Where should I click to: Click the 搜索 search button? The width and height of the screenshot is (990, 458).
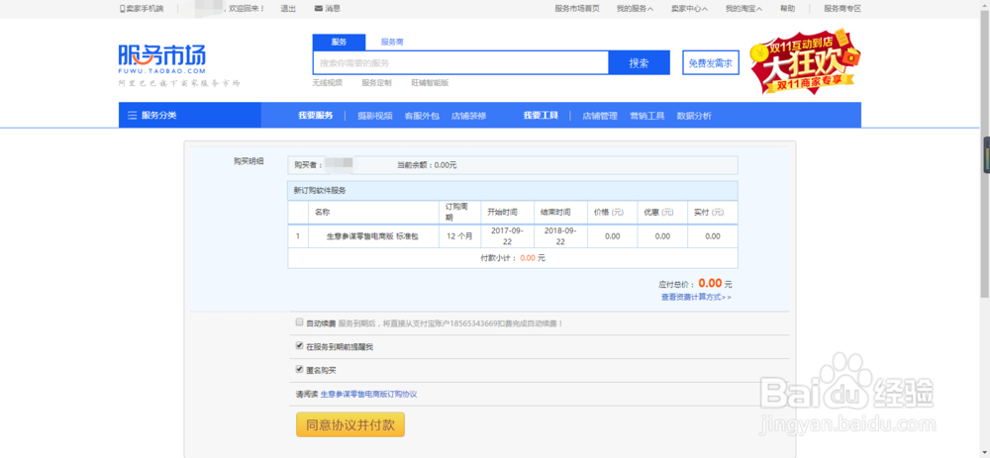(639, 63)
